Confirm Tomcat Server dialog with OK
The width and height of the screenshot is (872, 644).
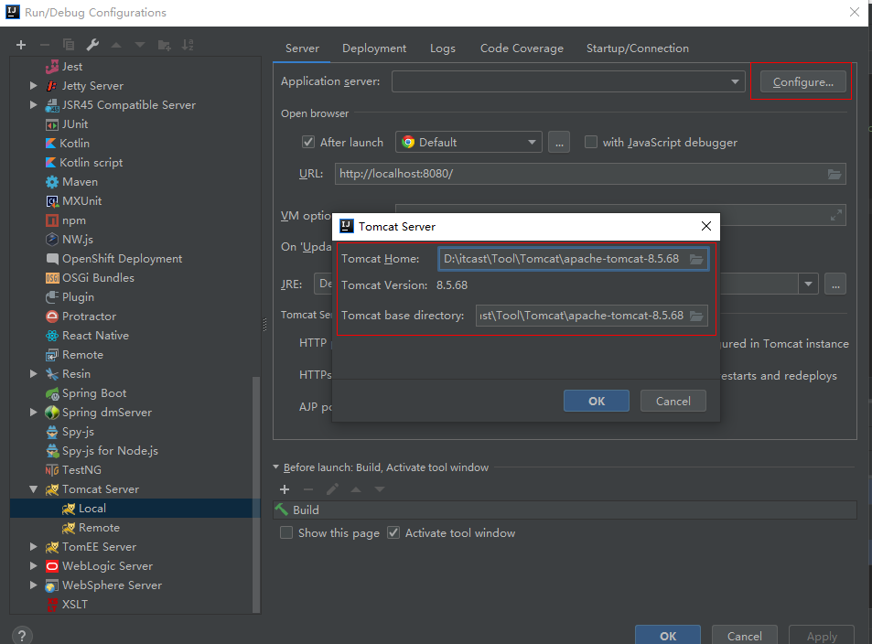click(597, 401)
